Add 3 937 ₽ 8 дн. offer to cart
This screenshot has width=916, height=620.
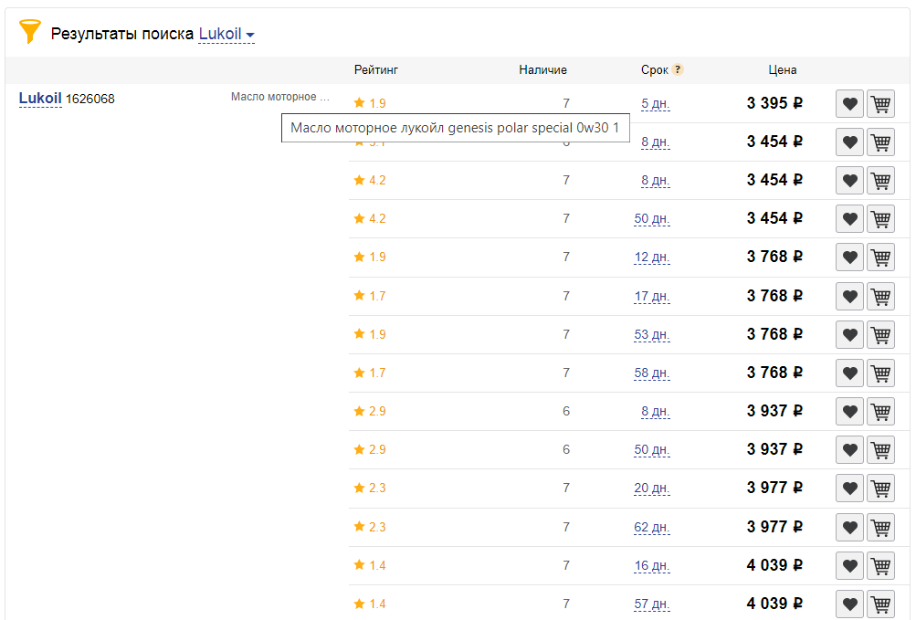(x=881, y=412)
